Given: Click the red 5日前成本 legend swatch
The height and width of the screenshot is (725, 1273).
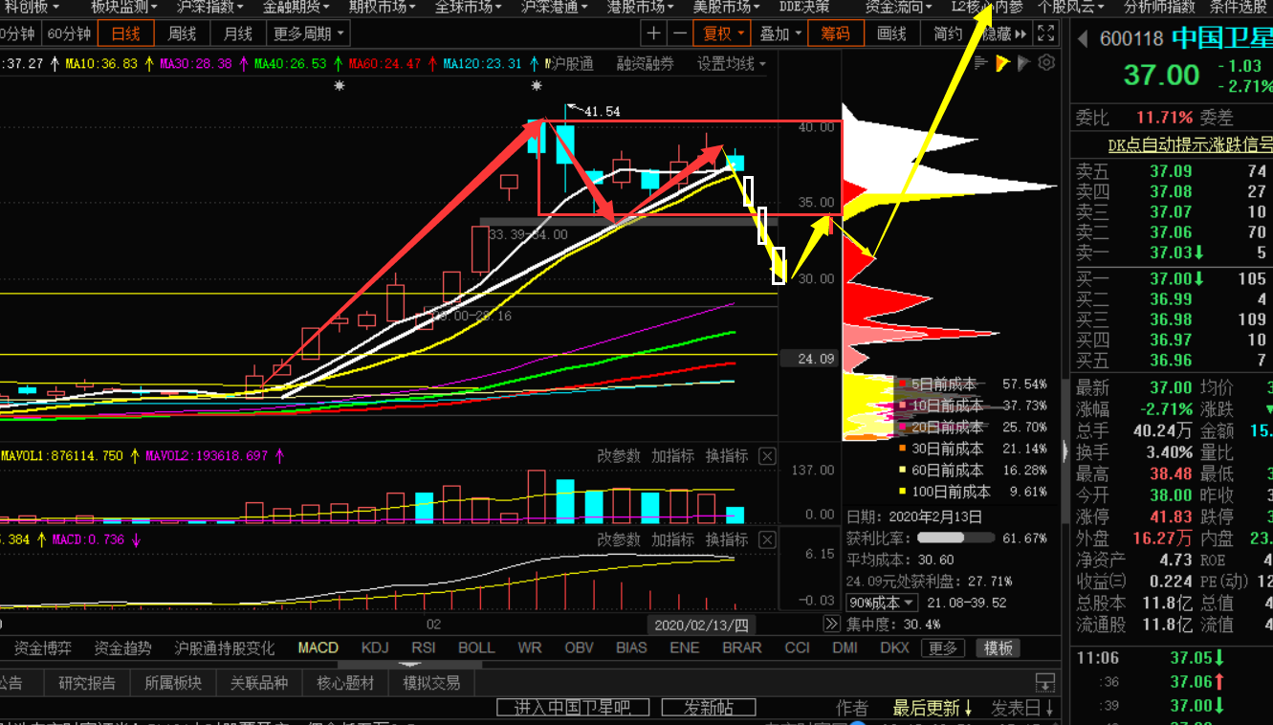Looking at the screenshot, I should pyautogui.click(x=901, y=384).
